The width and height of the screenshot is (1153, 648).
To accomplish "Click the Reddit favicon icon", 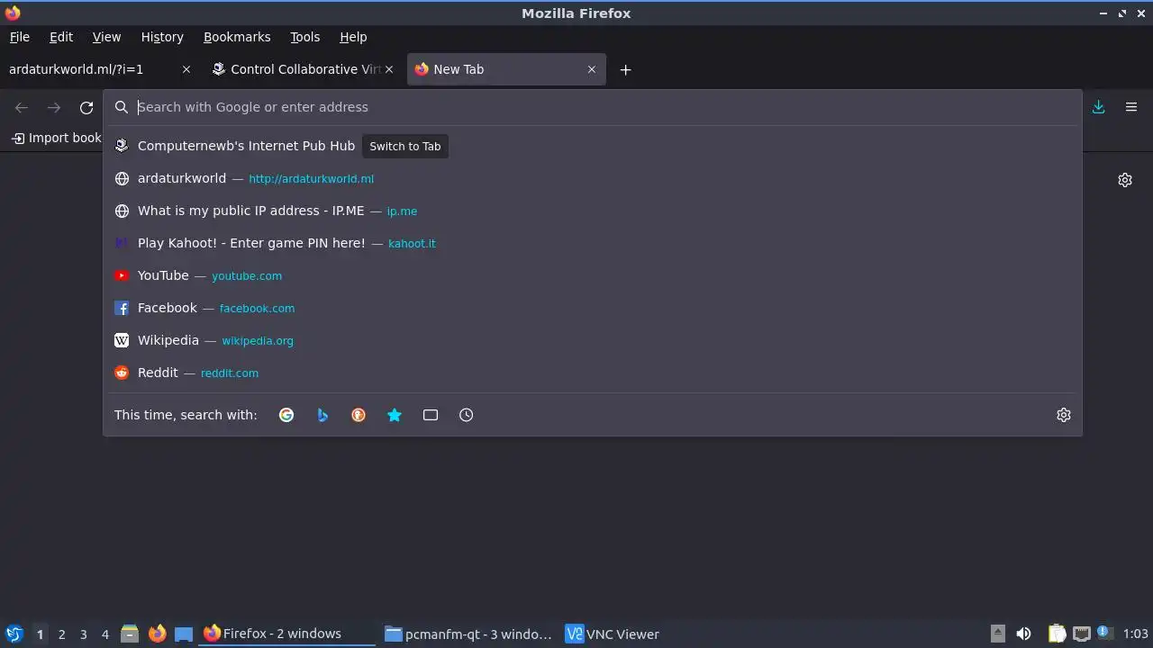I will [x=122, y=373].
